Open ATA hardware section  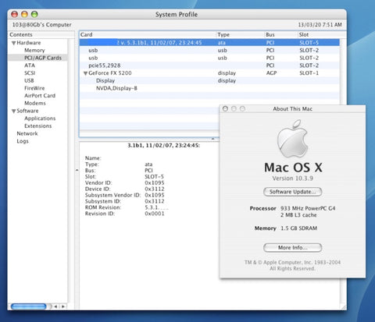point(30,65)
